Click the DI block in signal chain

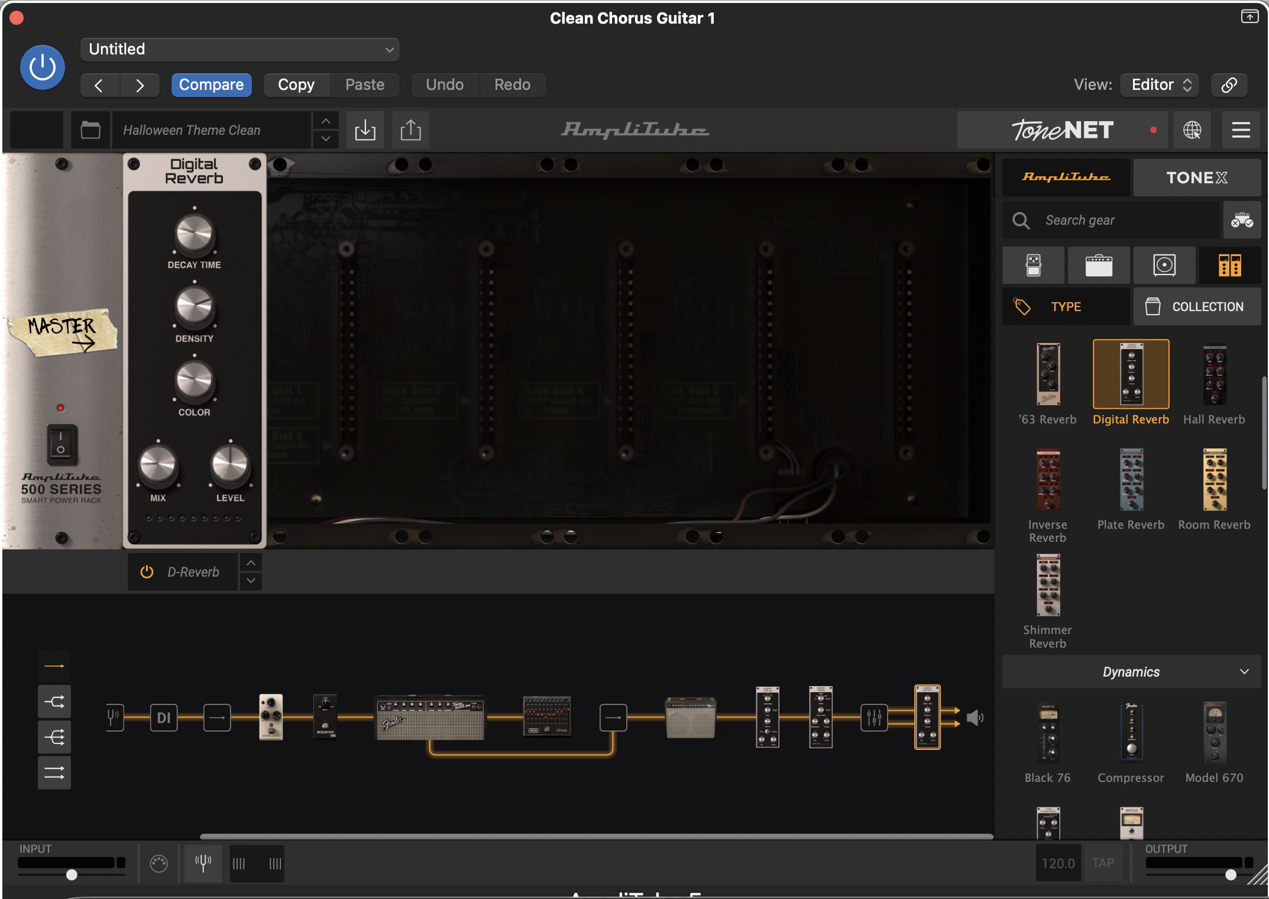coord(163,717)
